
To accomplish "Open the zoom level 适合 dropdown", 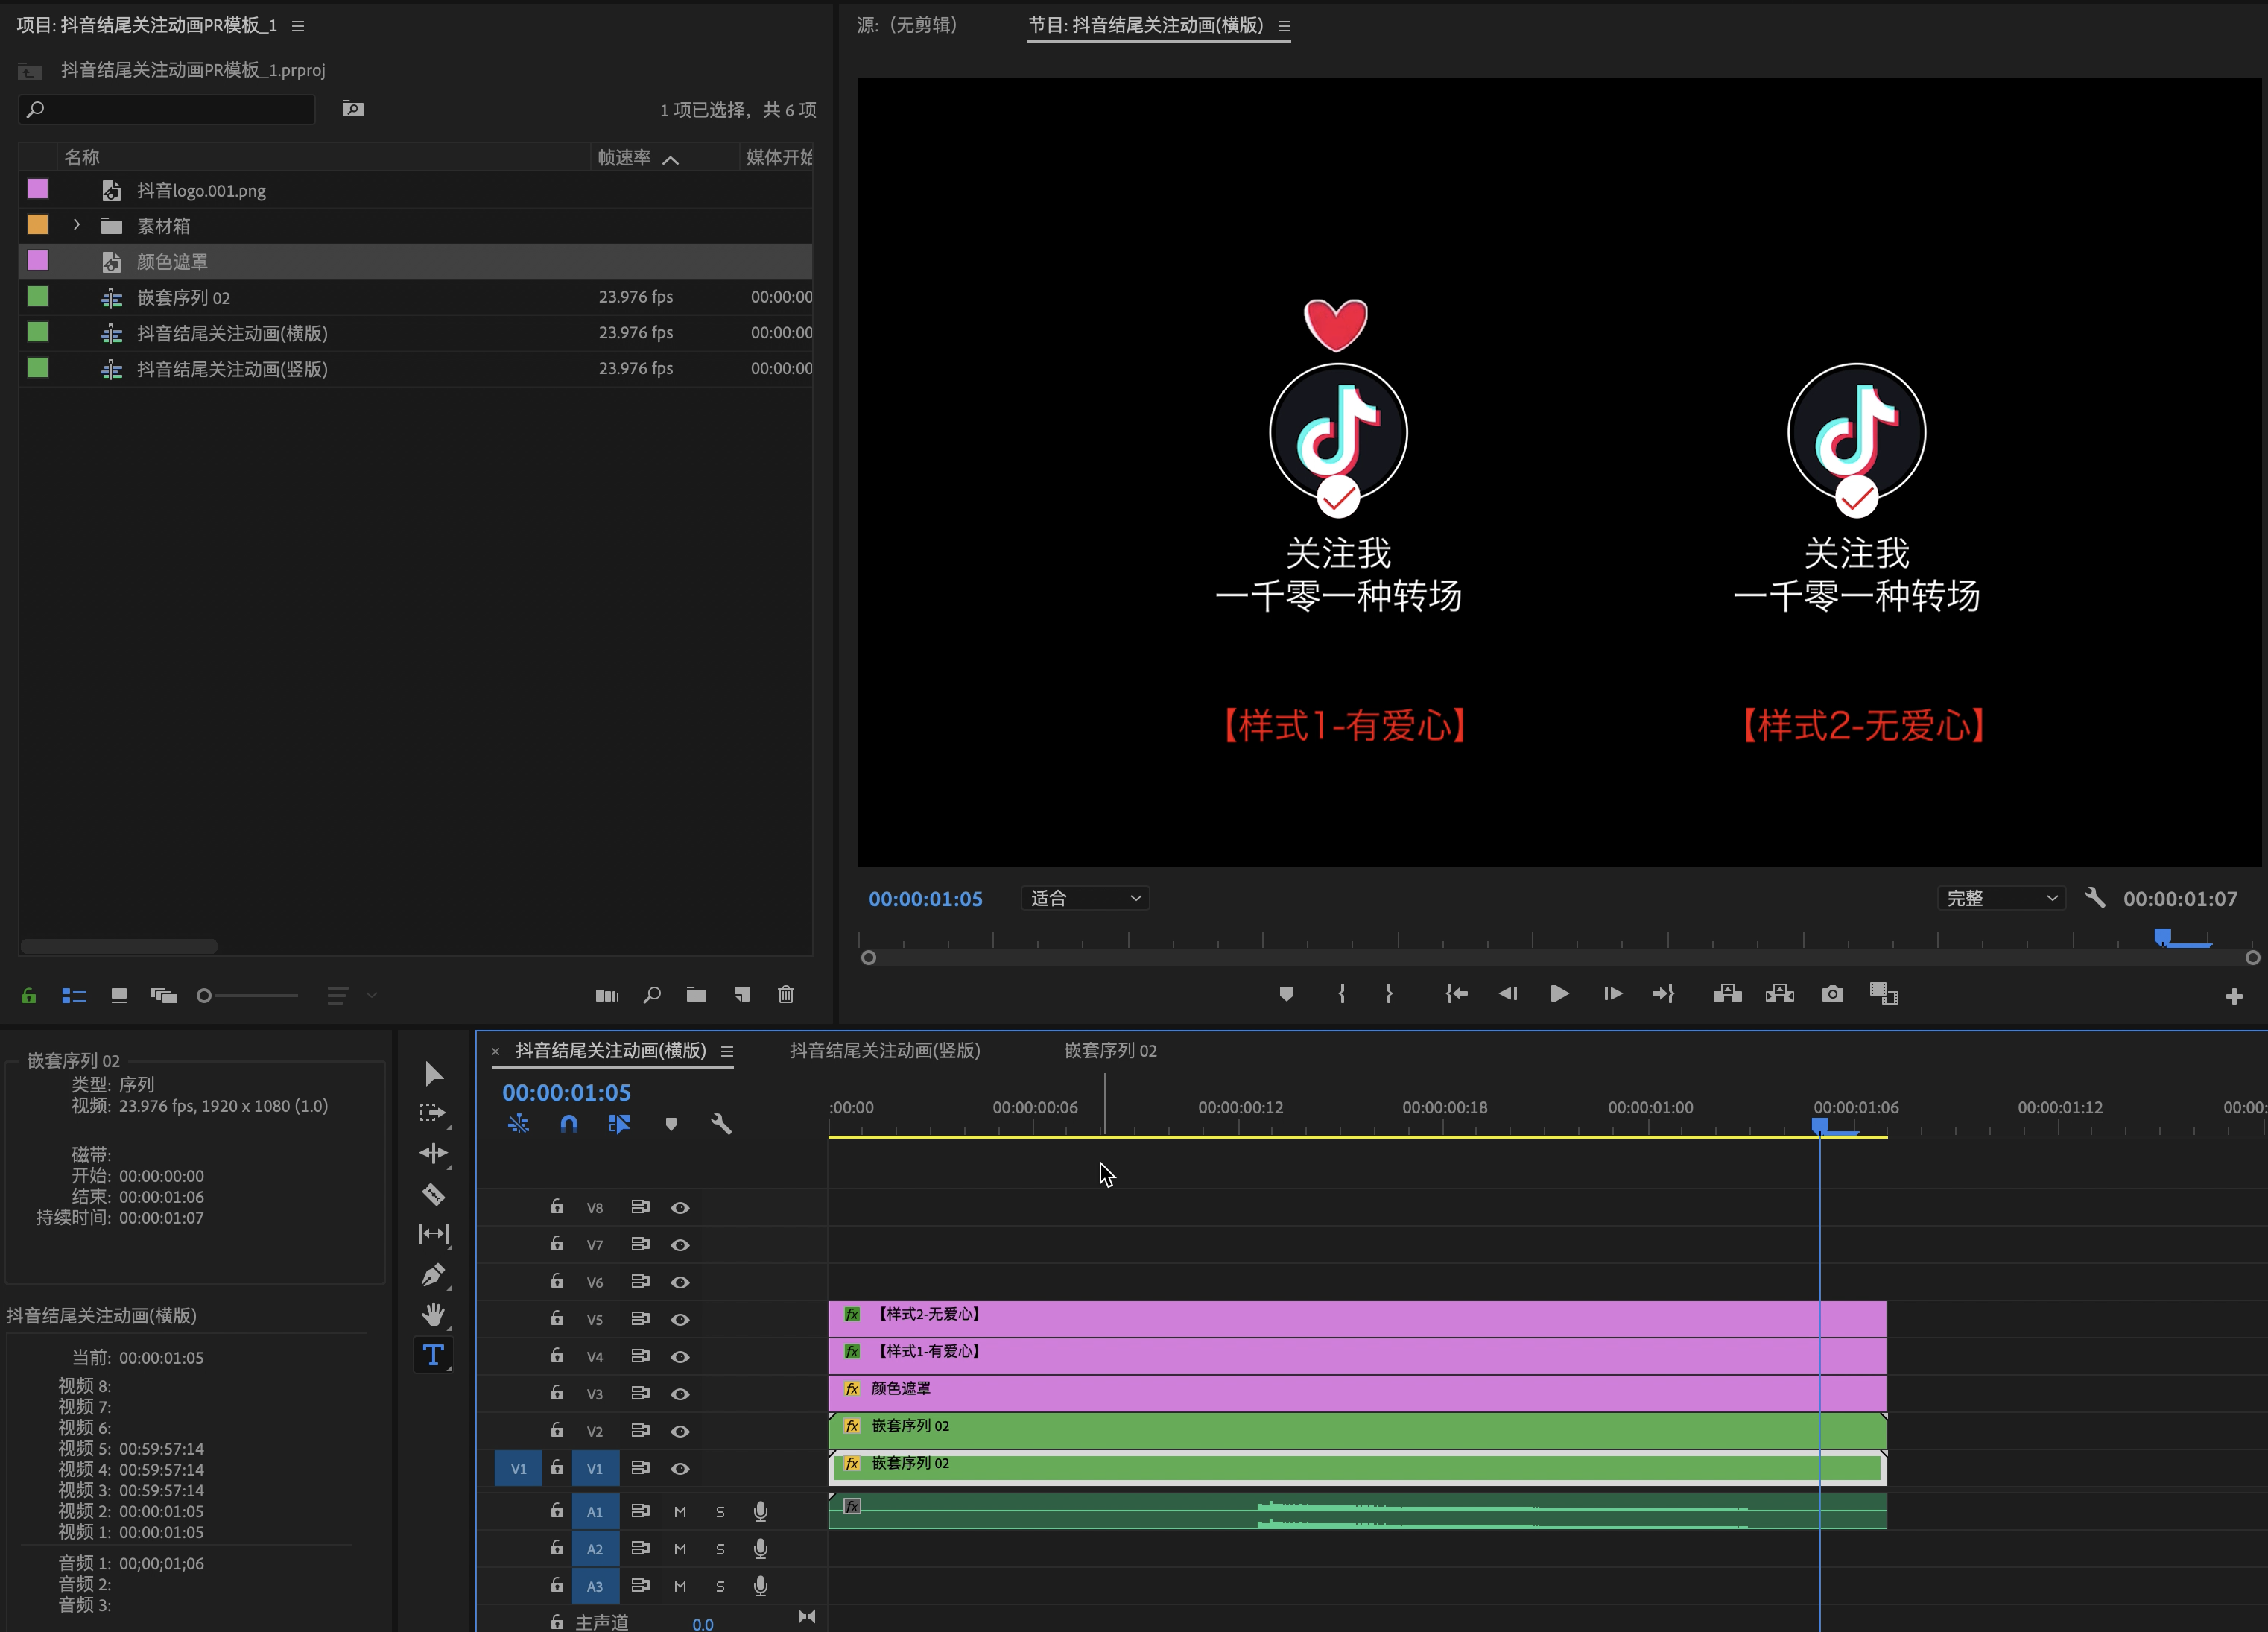I will click(1085, 898).
